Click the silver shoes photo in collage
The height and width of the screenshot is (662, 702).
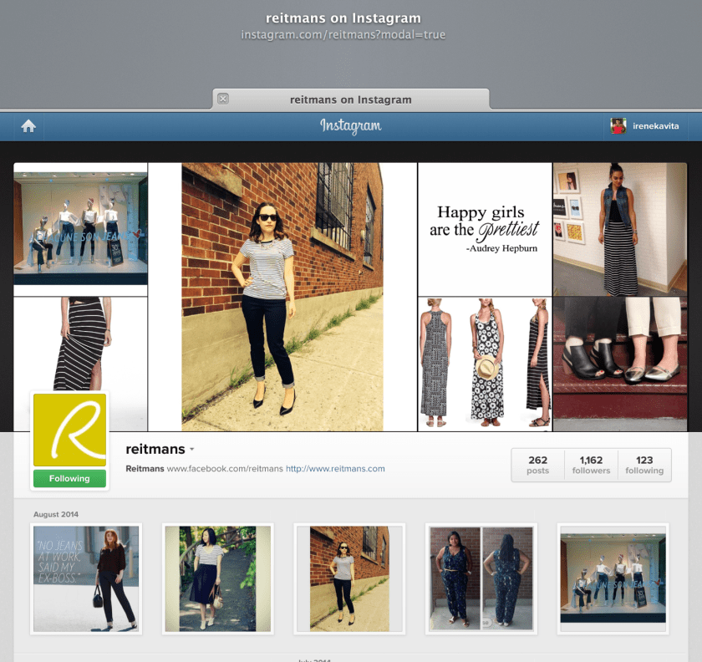[x=619, y=364]
